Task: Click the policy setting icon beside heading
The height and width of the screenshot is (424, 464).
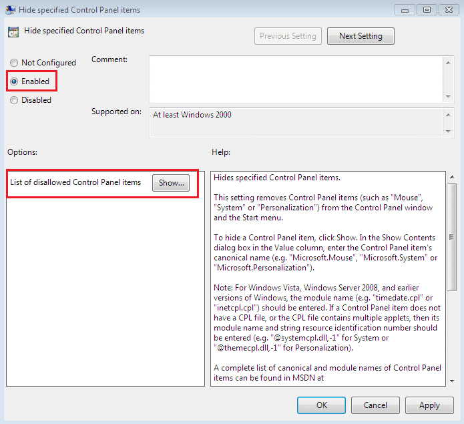Action: pos(13,32)
